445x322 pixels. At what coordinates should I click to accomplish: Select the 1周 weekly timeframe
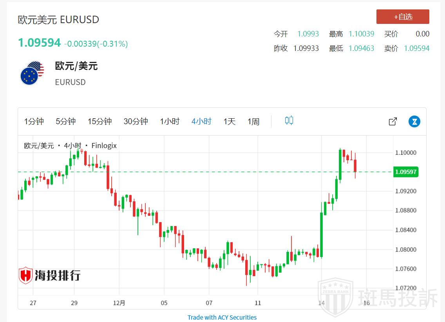pyautogui.click(x=253, y=121)
